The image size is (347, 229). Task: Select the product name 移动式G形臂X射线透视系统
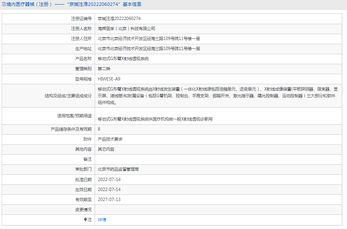pyautogui.click(x=123, y=59)
